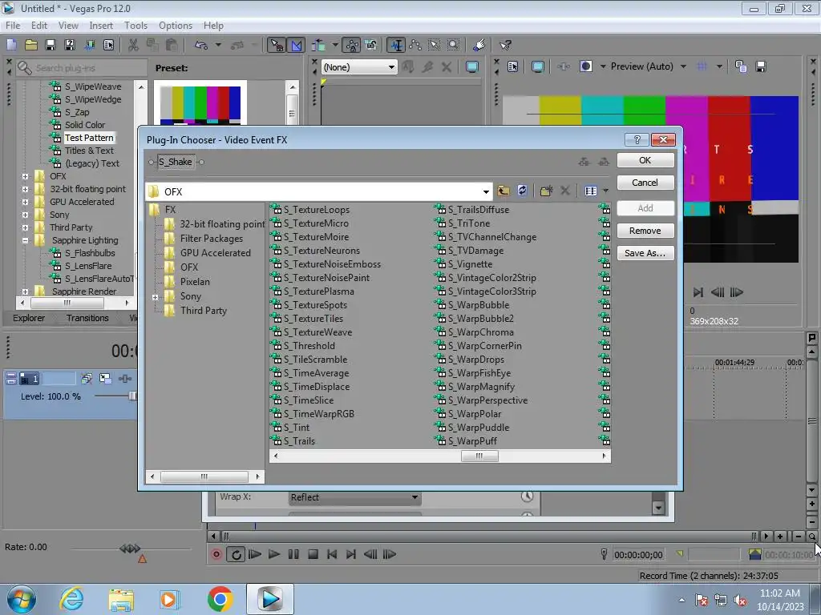Click the Undo arrow icon
The height and width of the screenshot is (615, 821).
(x=201, y=45)
